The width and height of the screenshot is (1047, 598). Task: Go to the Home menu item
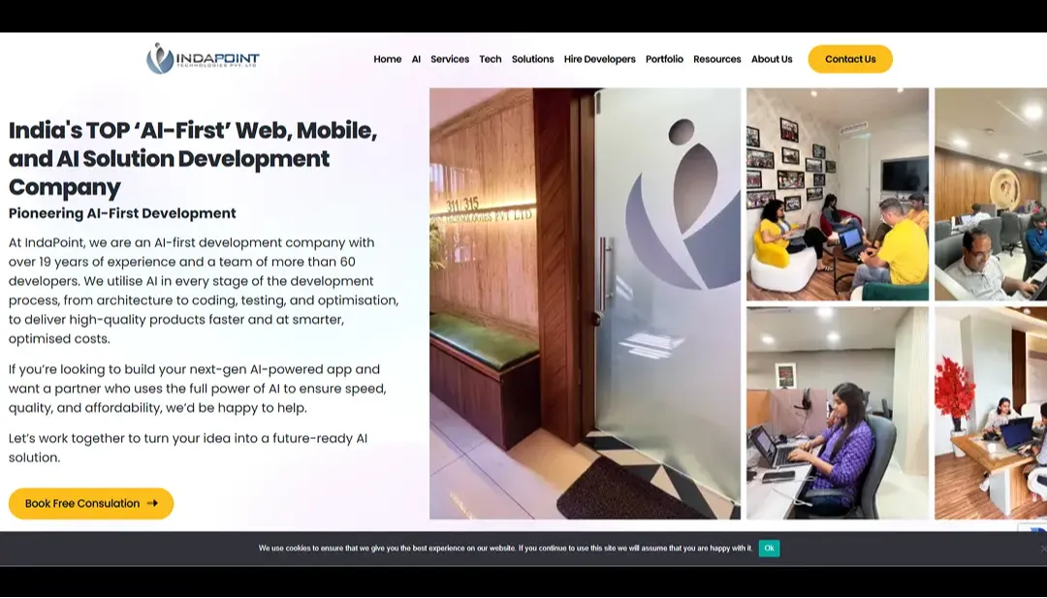point(387,59)
